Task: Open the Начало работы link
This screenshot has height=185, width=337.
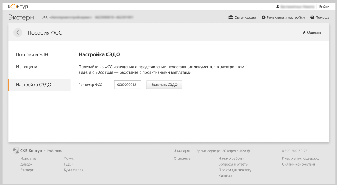Action: (x=231, y=159)
